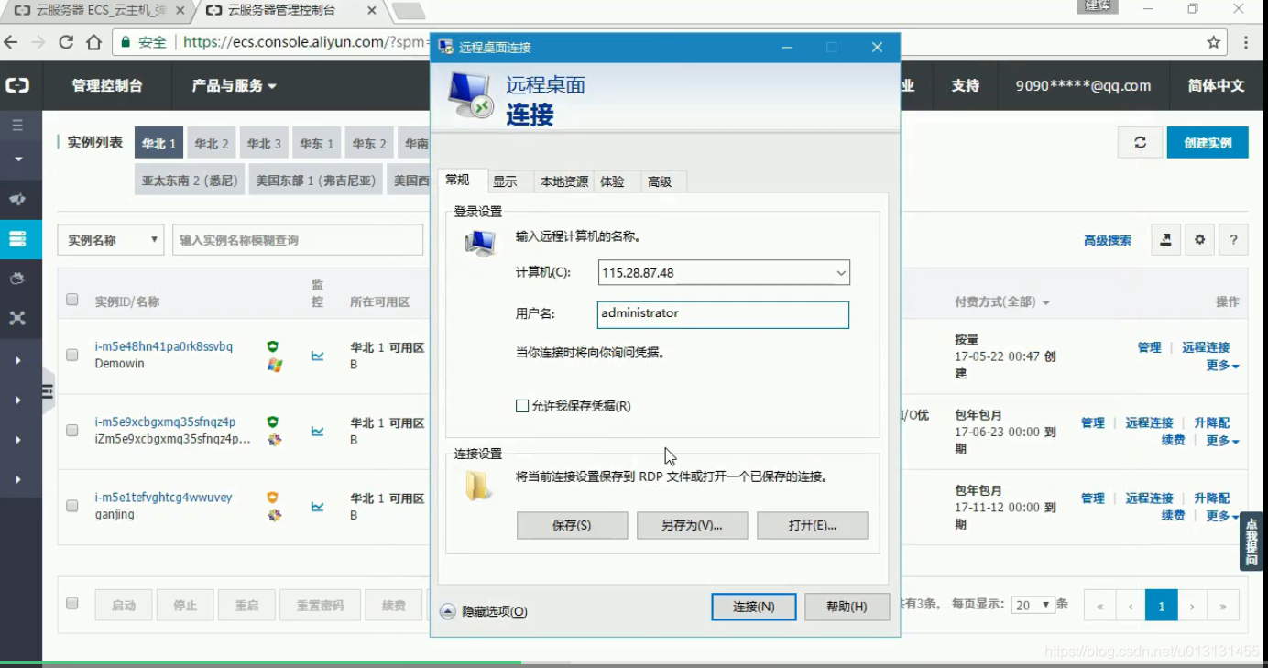Viewport: 1268px width, 668px height.
Task: Open the 实例名称 search type dropdown
Action: [x=111, y=240]
